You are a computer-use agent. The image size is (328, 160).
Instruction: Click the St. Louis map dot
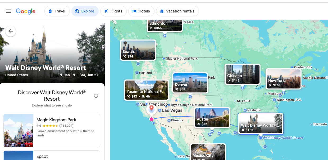235,101
